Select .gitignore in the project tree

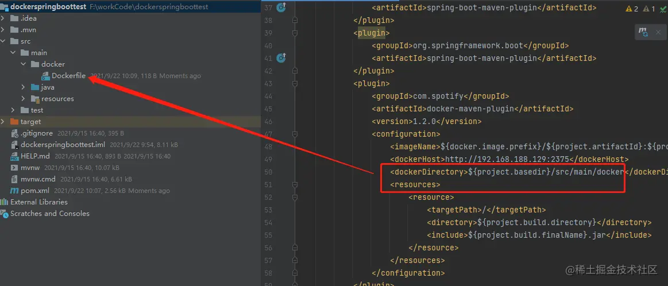37,133
